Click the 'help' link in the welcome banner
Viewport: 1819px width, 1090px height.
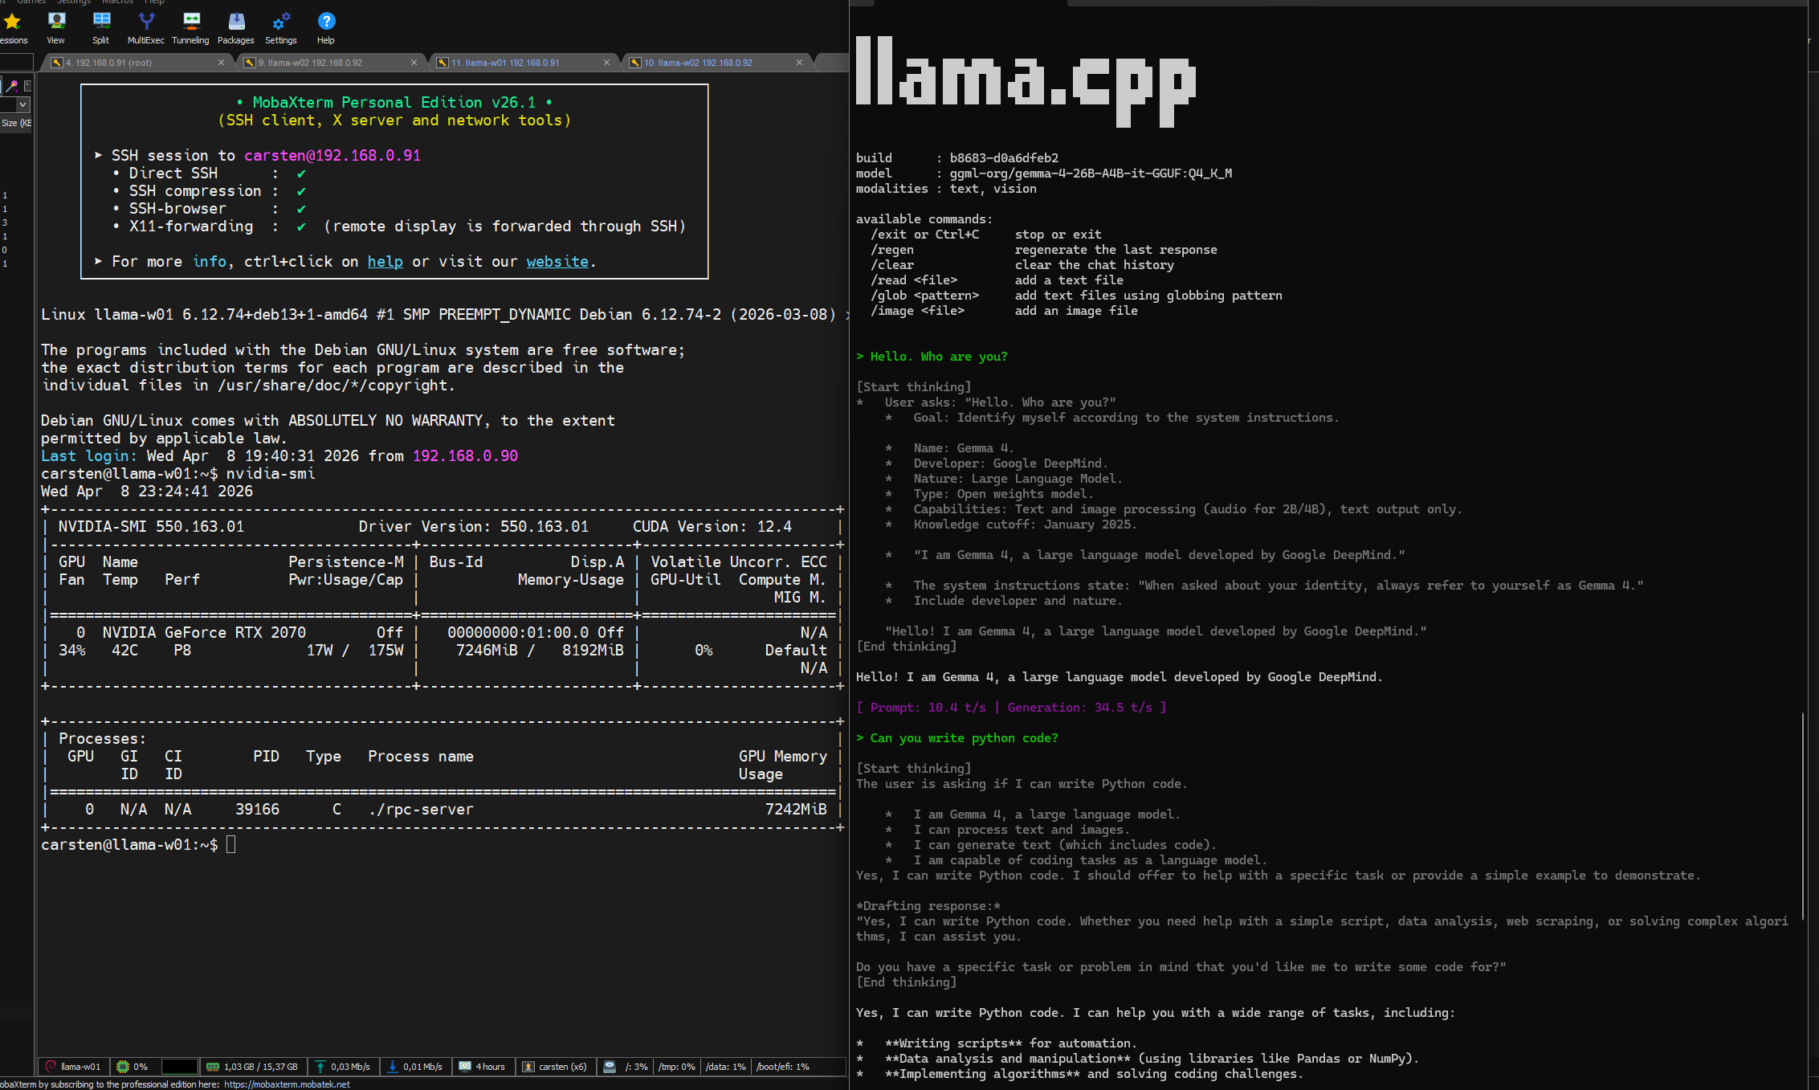coord(385,262)
